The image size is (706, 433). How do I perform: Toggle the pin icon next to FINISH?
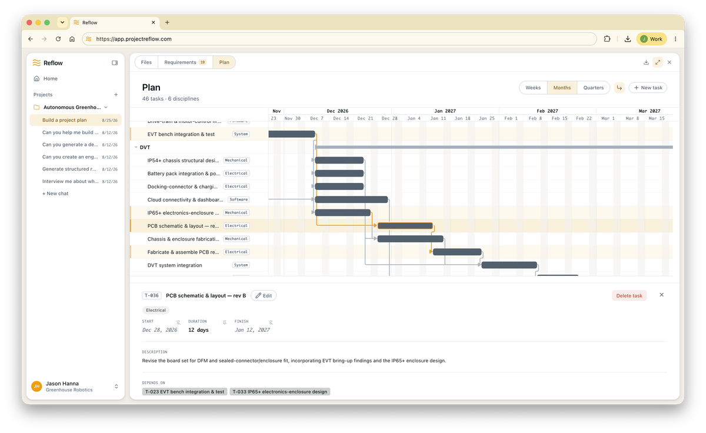271,322
